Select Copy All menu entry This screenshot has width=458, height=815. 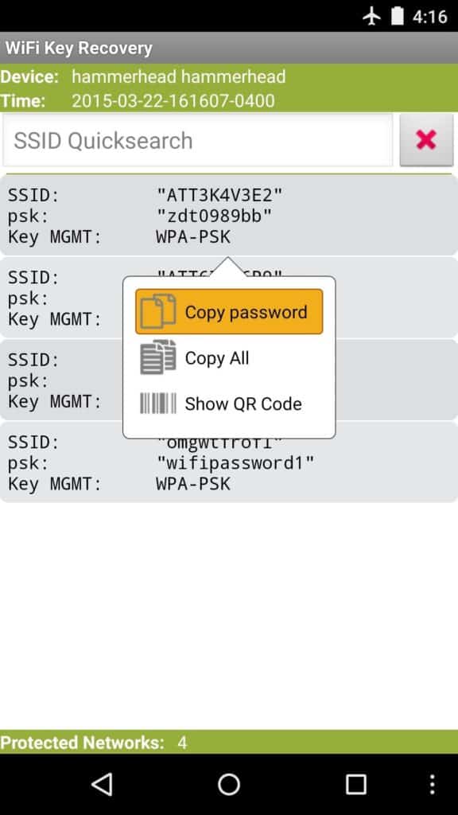[229, 357]
